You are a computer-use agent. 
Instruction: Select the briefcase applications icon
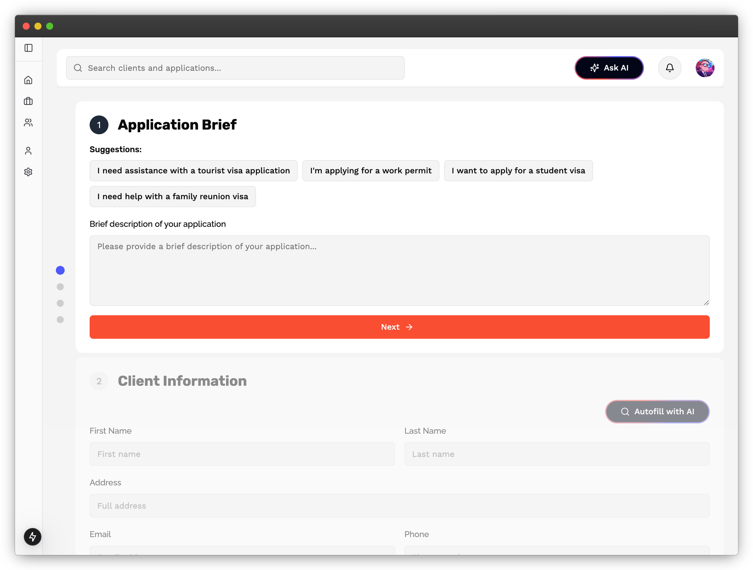(28, 101)
